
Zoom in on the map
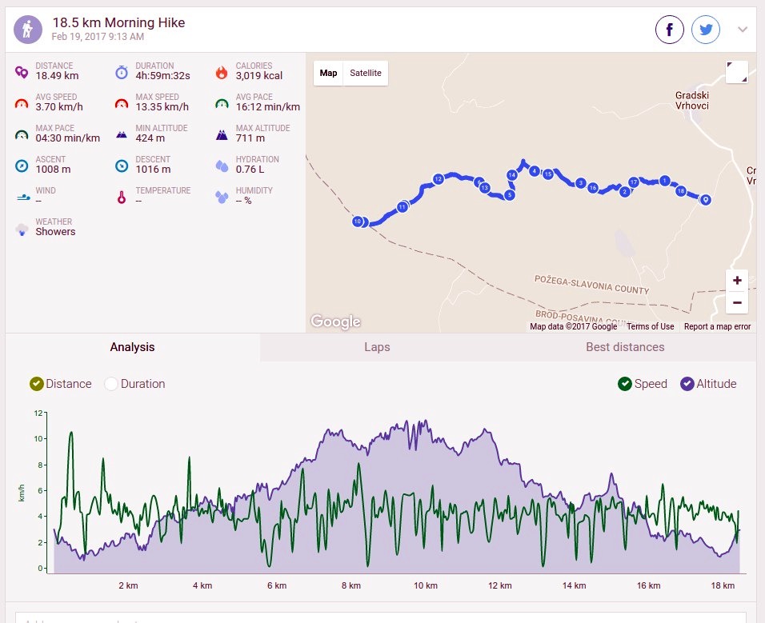click(x=737, y=280)
